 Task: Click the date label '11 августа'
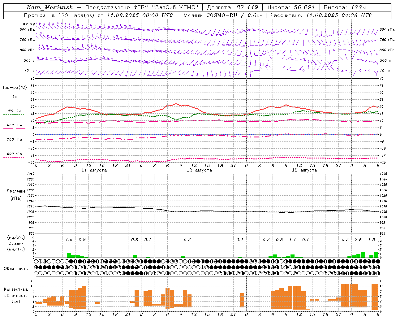(94, 170)
